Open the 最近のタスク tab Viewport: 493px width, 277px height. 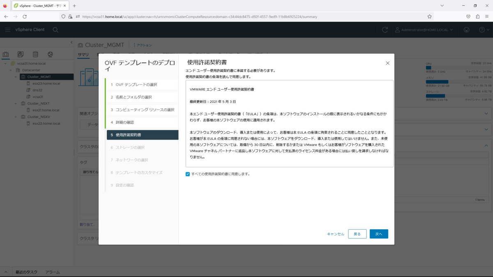click(x=26, y=272)
